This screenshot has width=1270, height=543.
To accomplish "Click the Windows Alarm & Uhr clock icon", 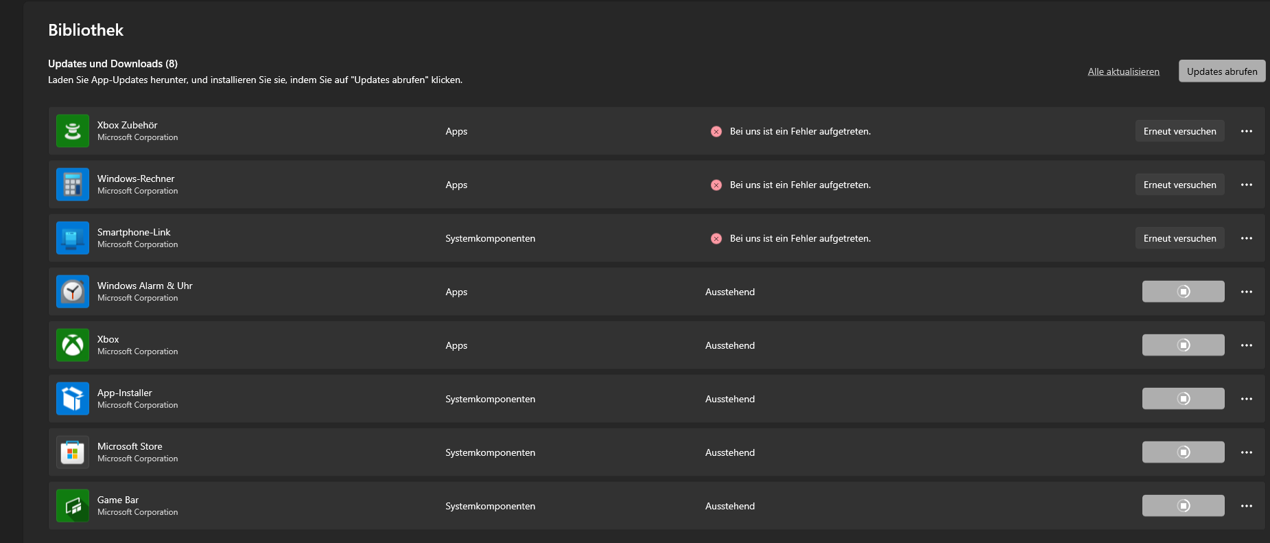I will [73, 292].
